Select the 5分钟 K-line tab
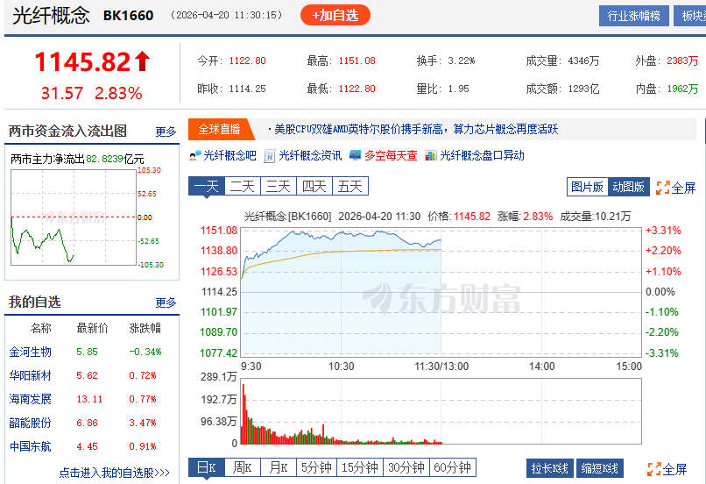 (x=316, y=467)
